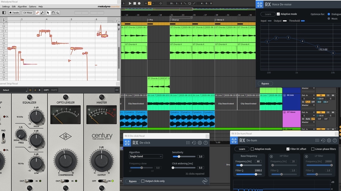Screen dimensions: 341x191
Task: Open Melodyne Algorithm menu
Action: pos(22,7)
